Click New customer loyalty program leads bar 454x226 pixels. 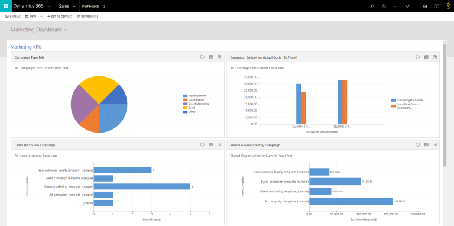pos(122,170)
